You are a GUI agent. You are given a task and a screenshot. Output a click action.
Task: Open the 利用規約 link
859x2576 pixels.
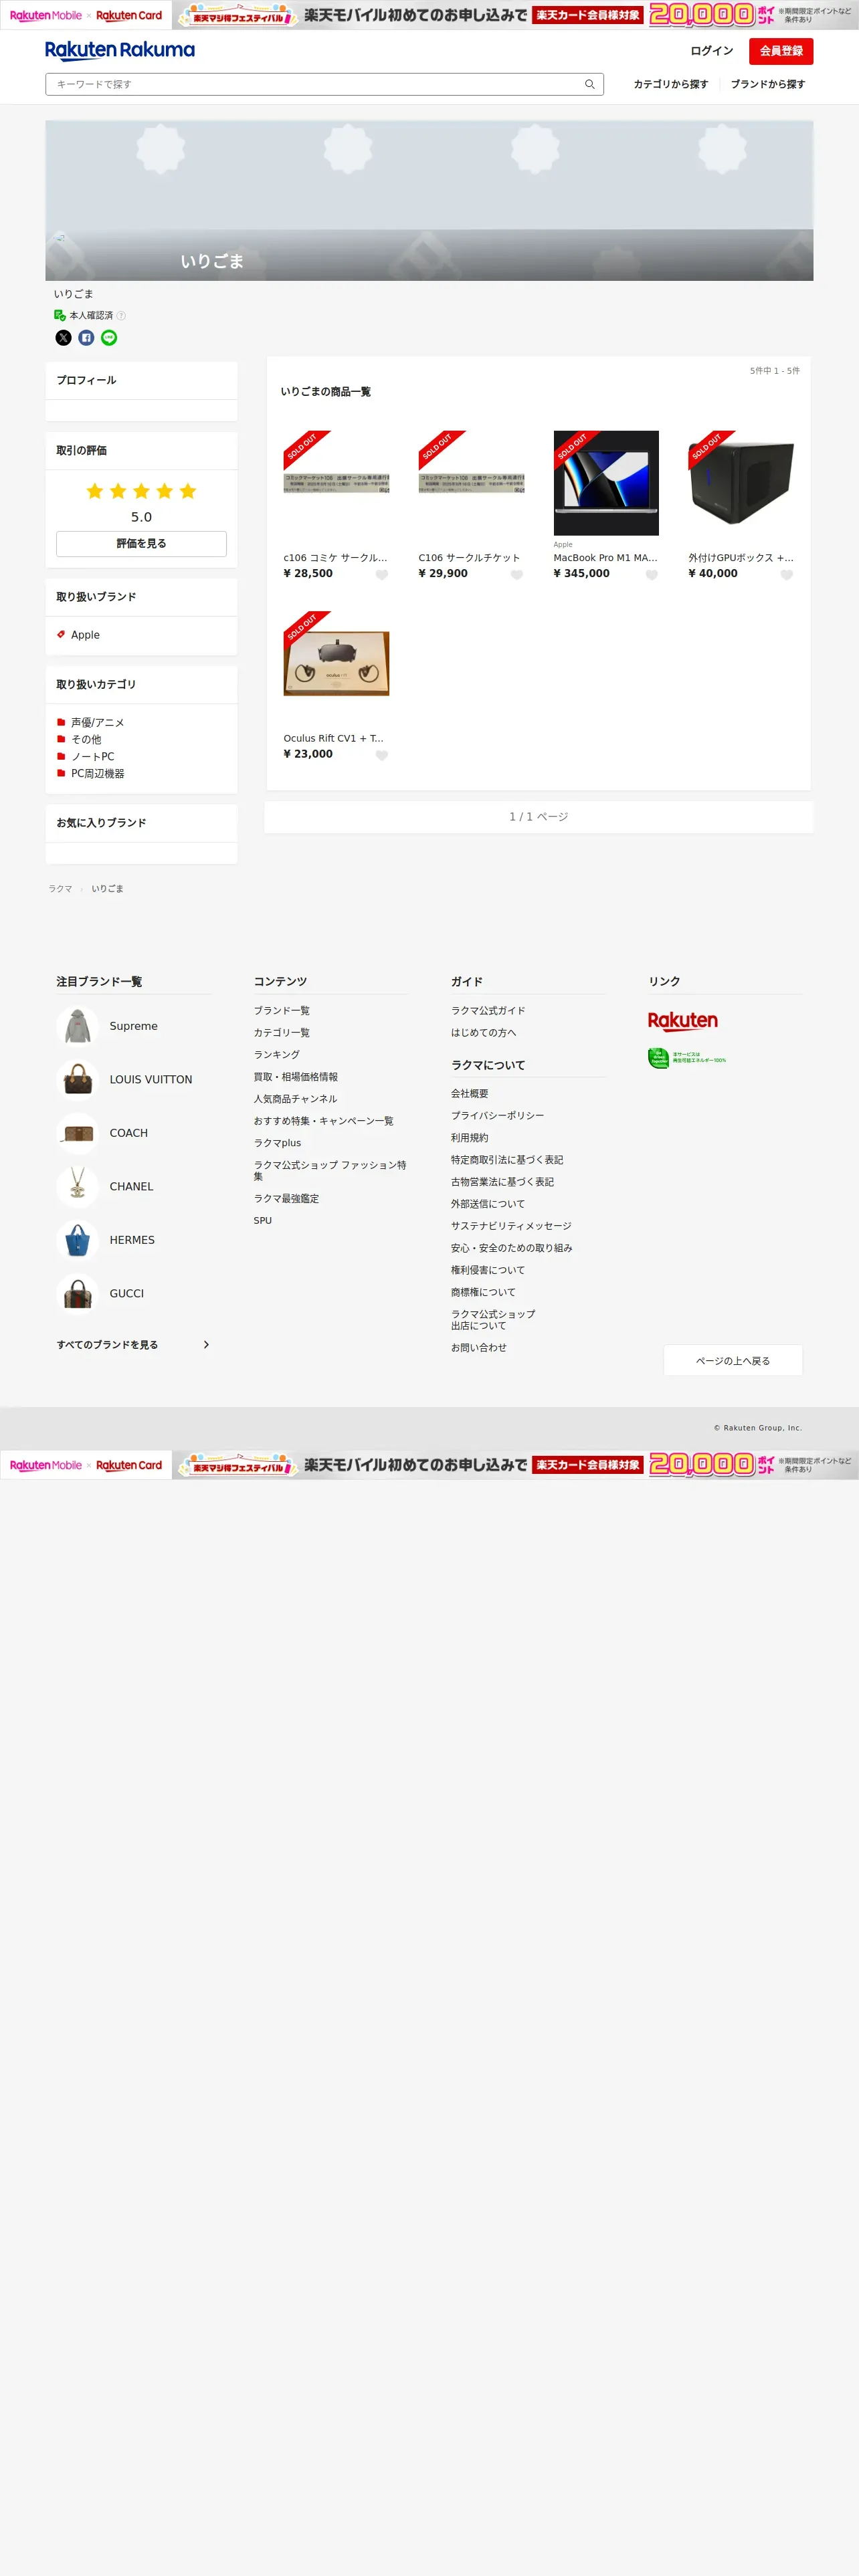pos(469,1138)
